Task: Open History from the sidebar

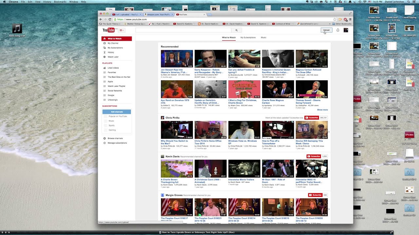Action: tap(111, 52)
